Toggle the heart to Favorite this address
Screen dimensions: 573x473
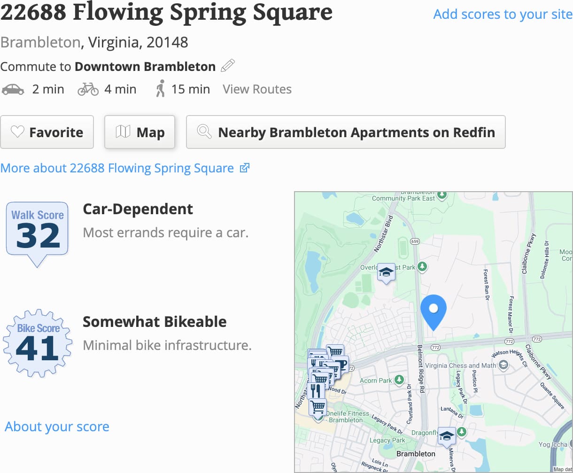[x=46, y=132]
